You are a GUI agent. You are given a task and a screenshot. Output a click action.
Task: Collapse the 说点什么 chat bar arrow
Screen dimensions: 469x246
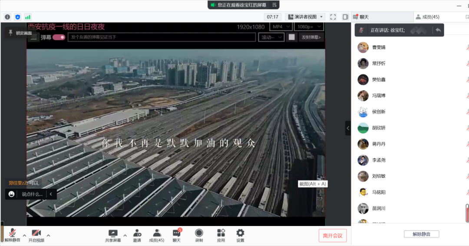51,194
